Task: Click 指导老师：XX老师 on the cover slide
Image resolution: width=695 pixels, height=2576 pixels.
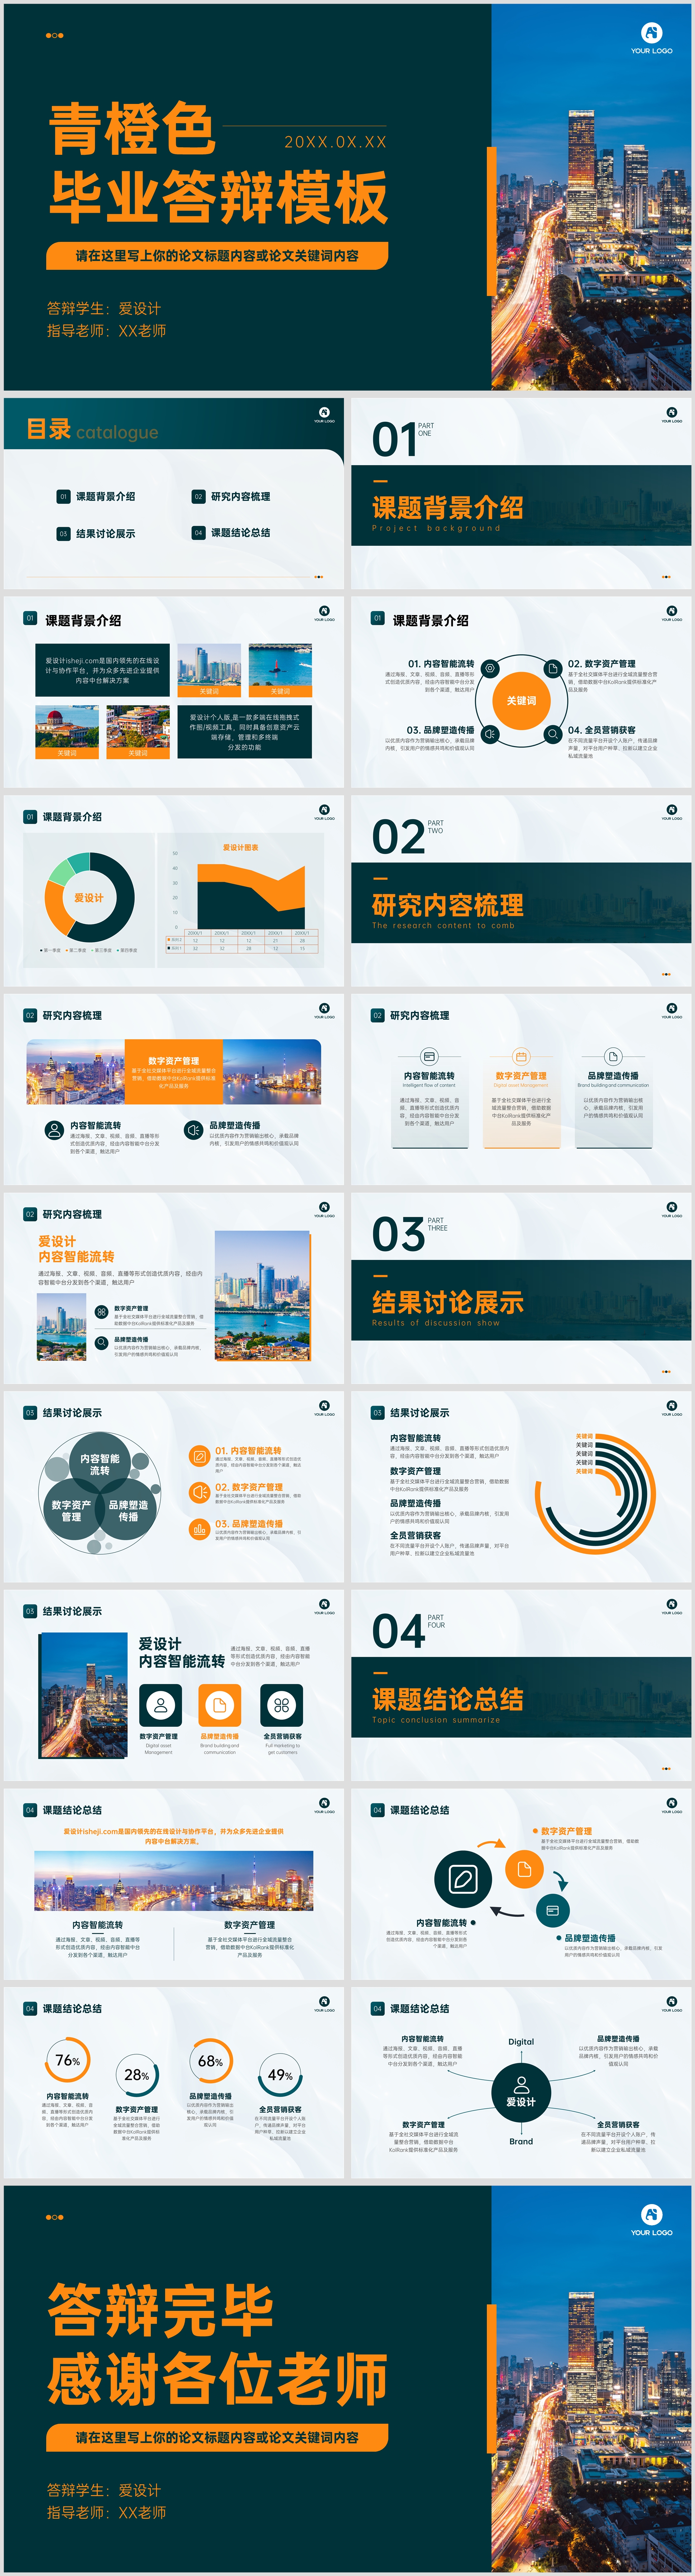Action: pyautogui.click(x=107, y=331)
